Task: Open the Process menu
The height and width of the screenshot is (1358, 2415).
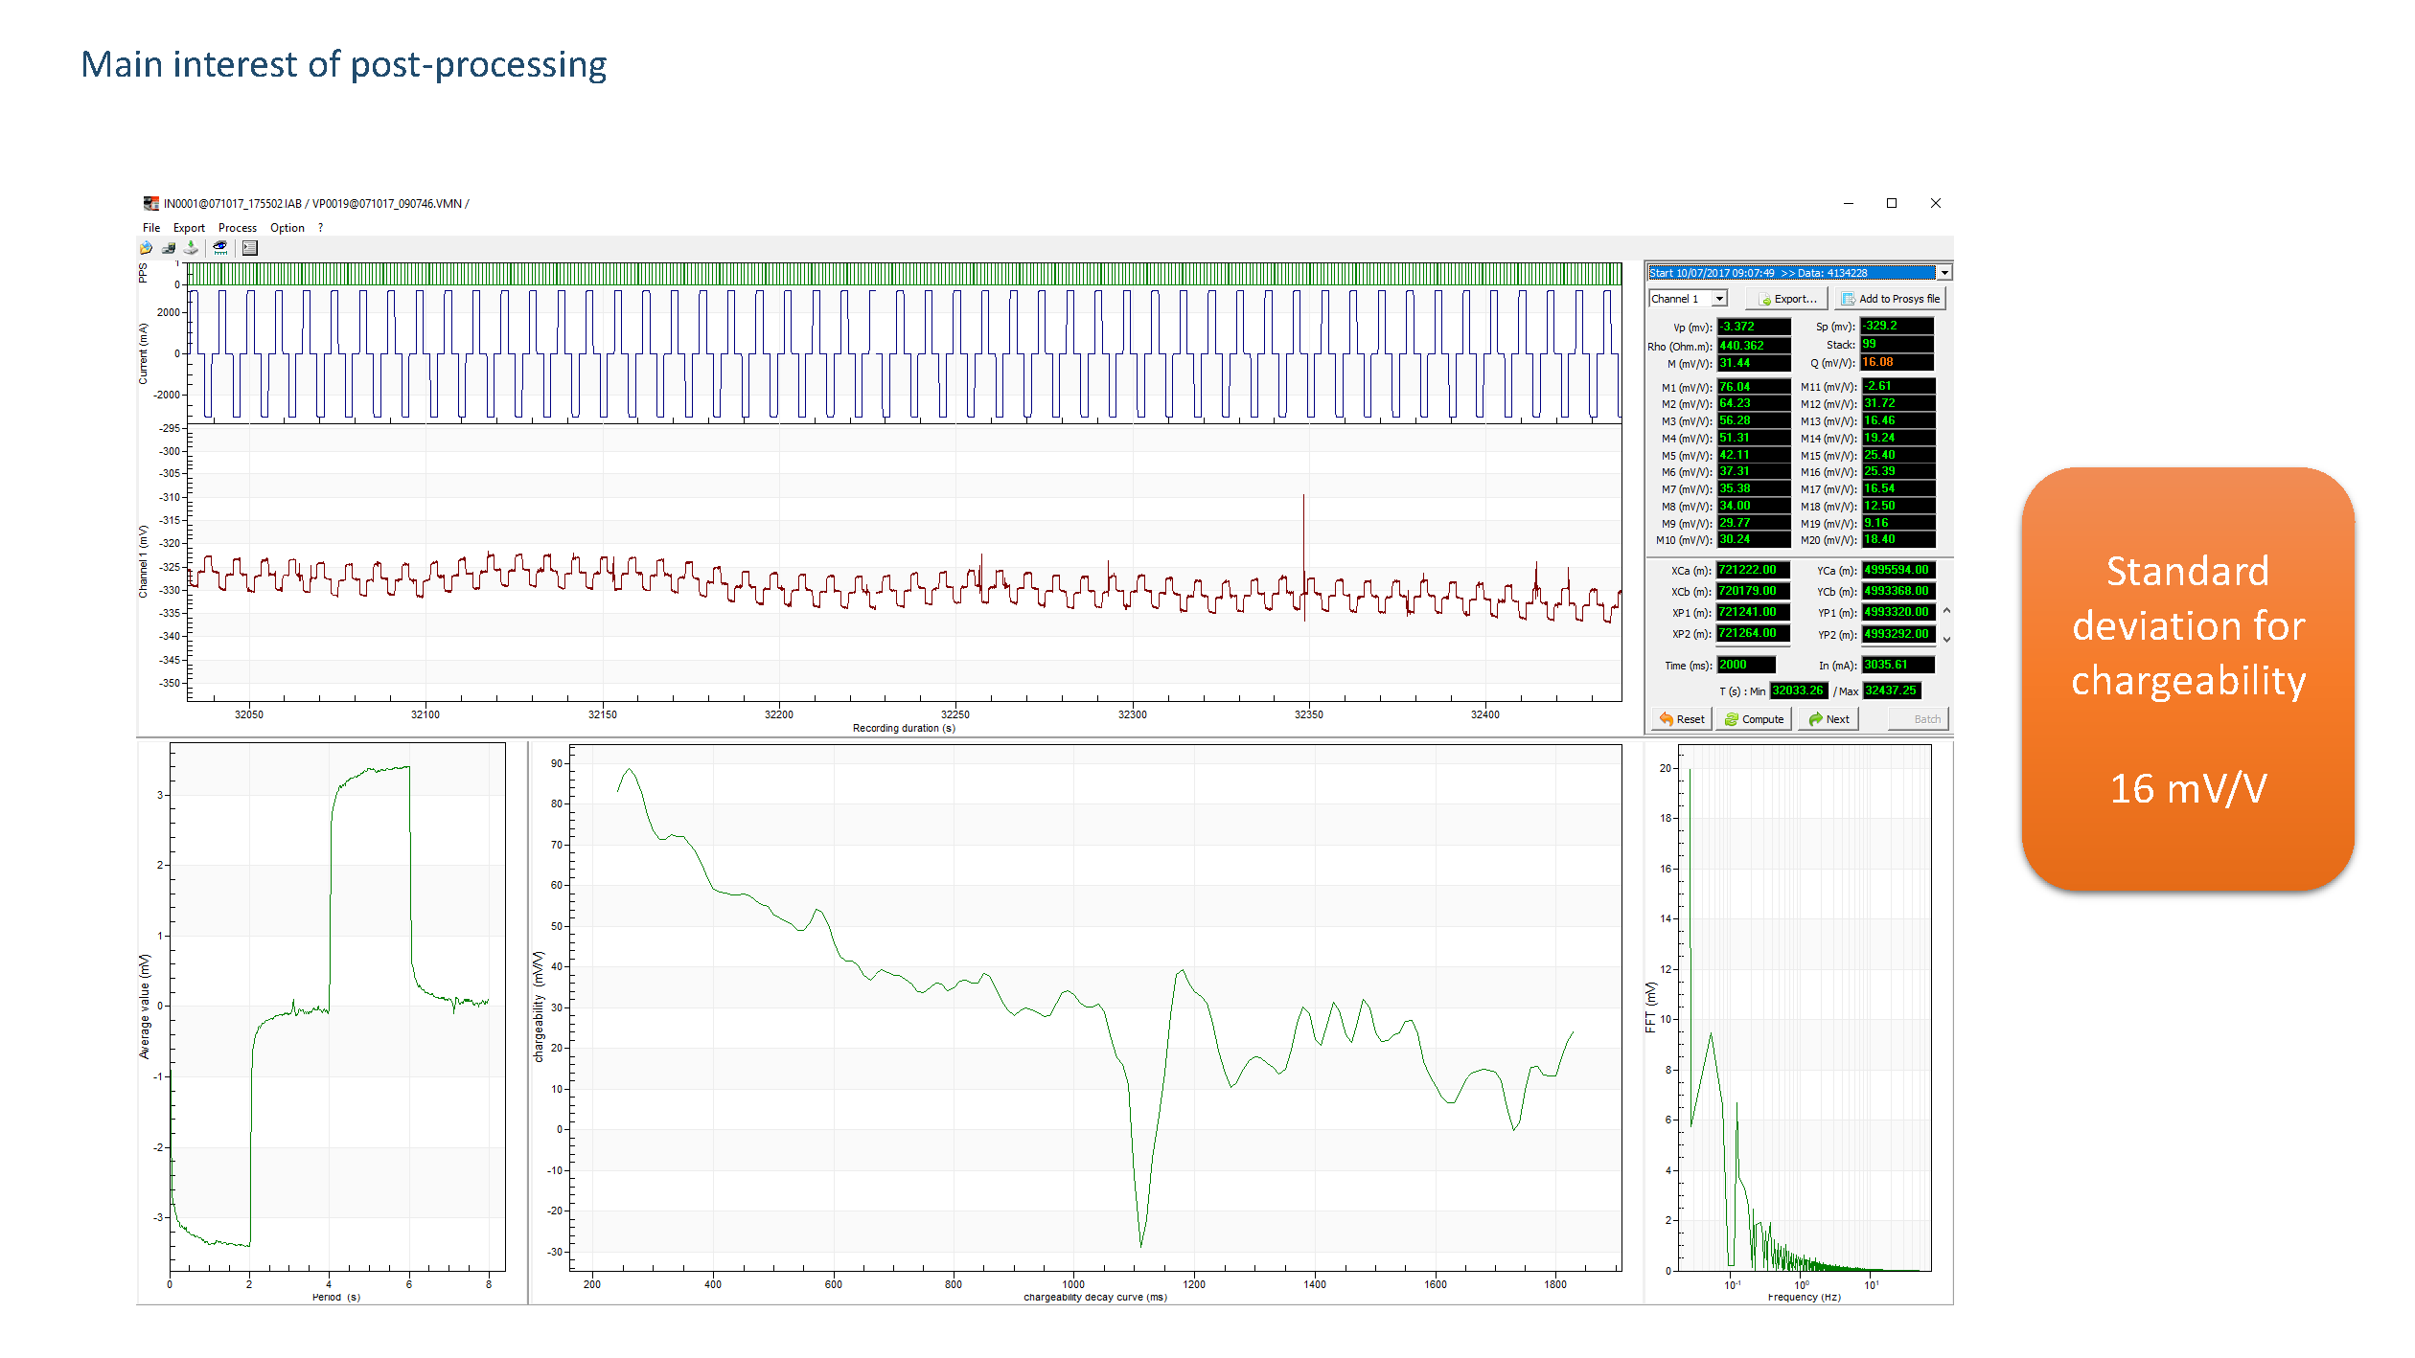Action: 237,228
